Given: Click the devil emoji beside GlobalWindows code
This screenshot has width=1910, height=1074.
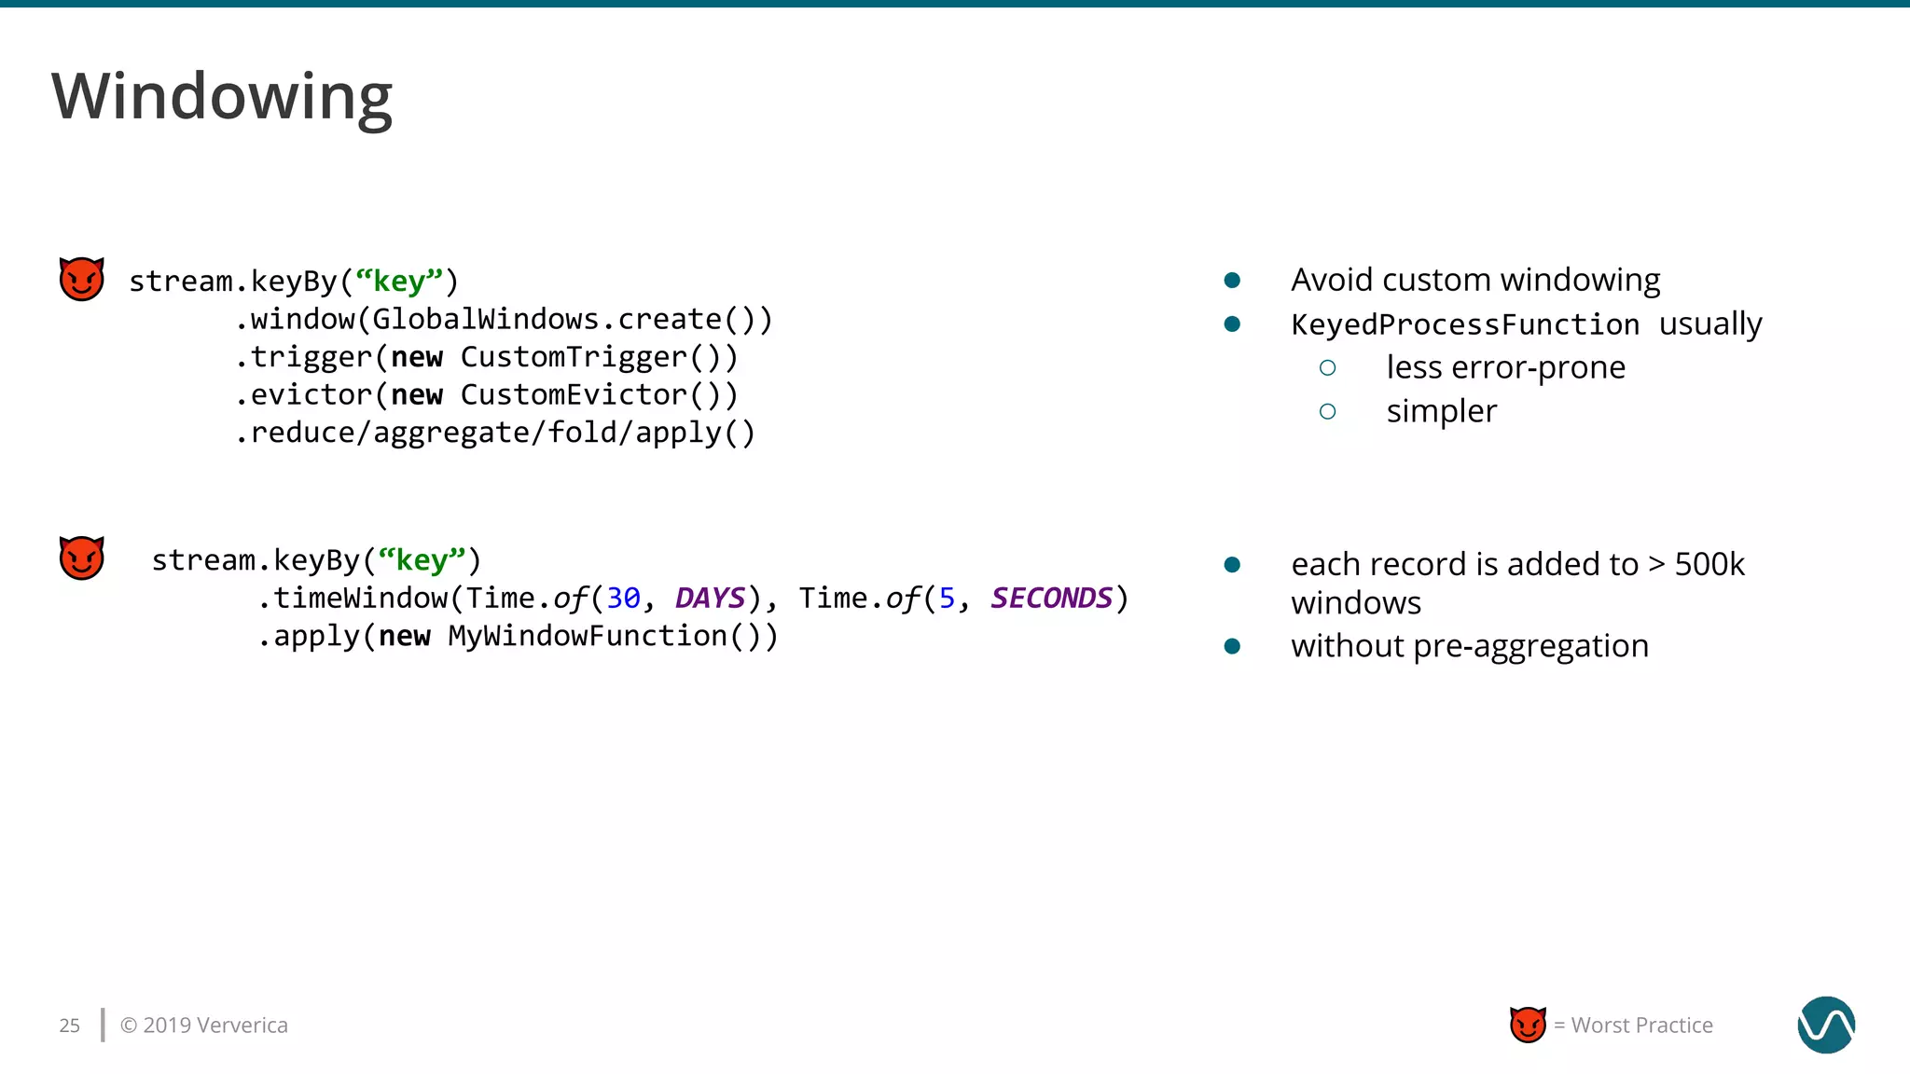Looking at the screenshot, I should [x=81, y=279].
